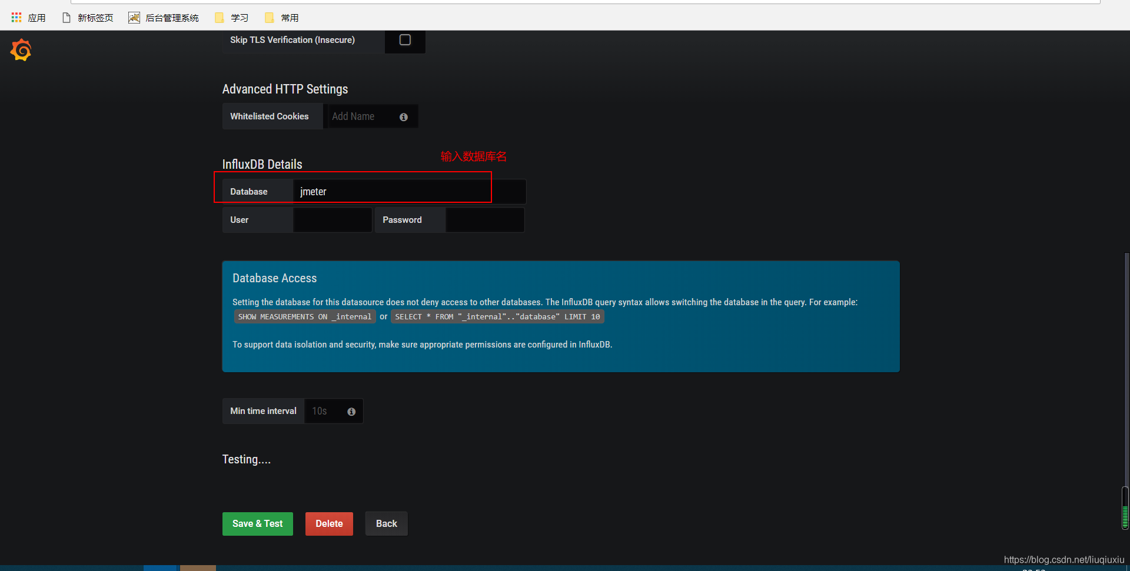Open the 常用 bookmarks folder
This screenshot has height=571, width=1130.
[x=281, y=18]
